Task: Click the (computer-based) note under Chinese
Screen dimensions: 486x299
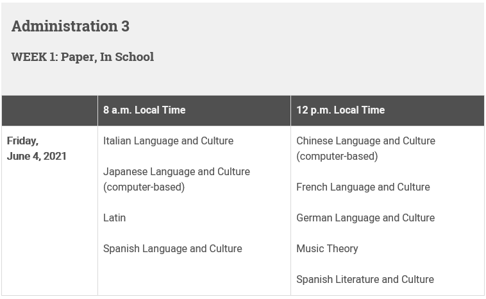Action: pyautogui.click(x=337, y=157)
